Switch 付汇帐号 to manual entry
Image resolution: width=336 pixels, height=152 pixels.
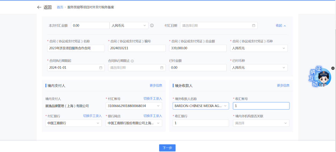(x=153, y=99)
